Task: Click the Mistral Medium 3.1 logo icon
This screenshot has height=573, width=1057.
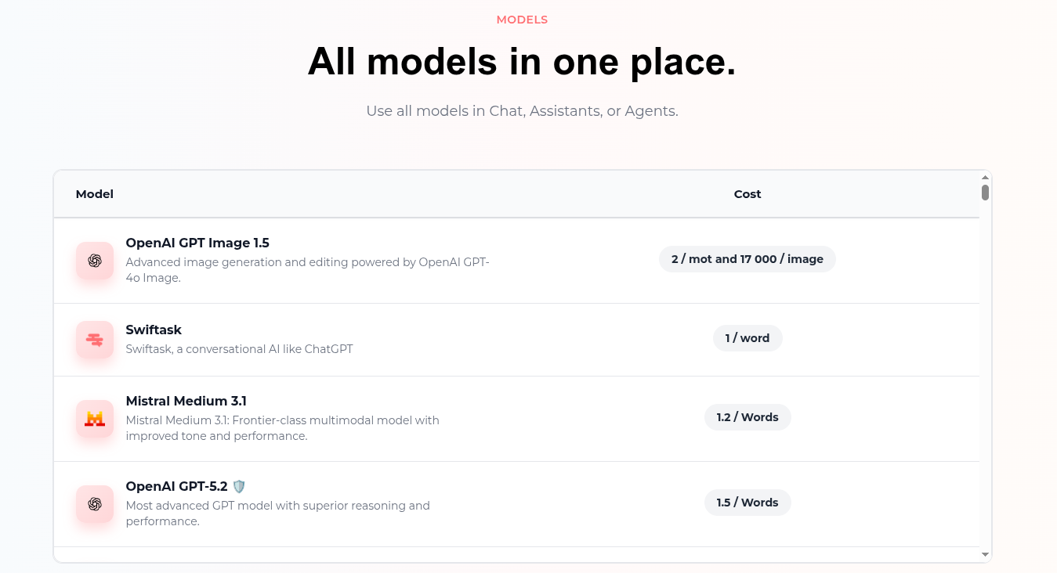Action: point(95,419)
